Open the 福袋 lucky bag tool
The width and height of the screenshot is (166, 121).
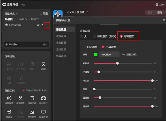click(44, 66)
